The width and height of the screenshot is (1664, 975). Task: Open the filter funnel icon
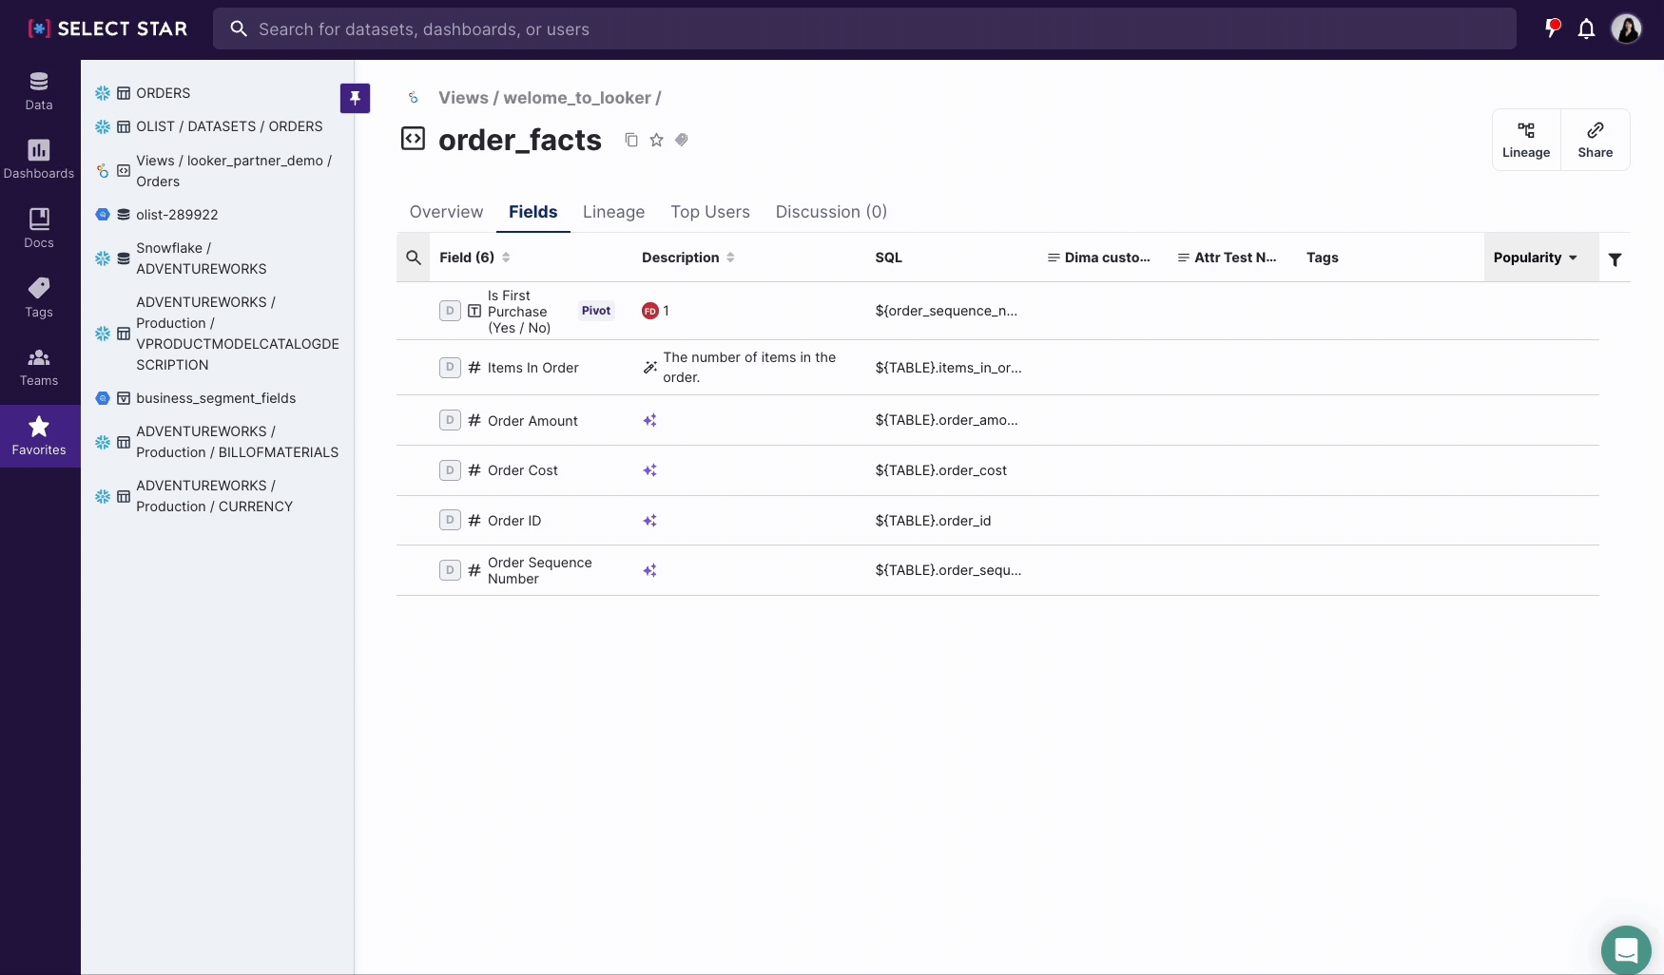tap(1615, 258)
